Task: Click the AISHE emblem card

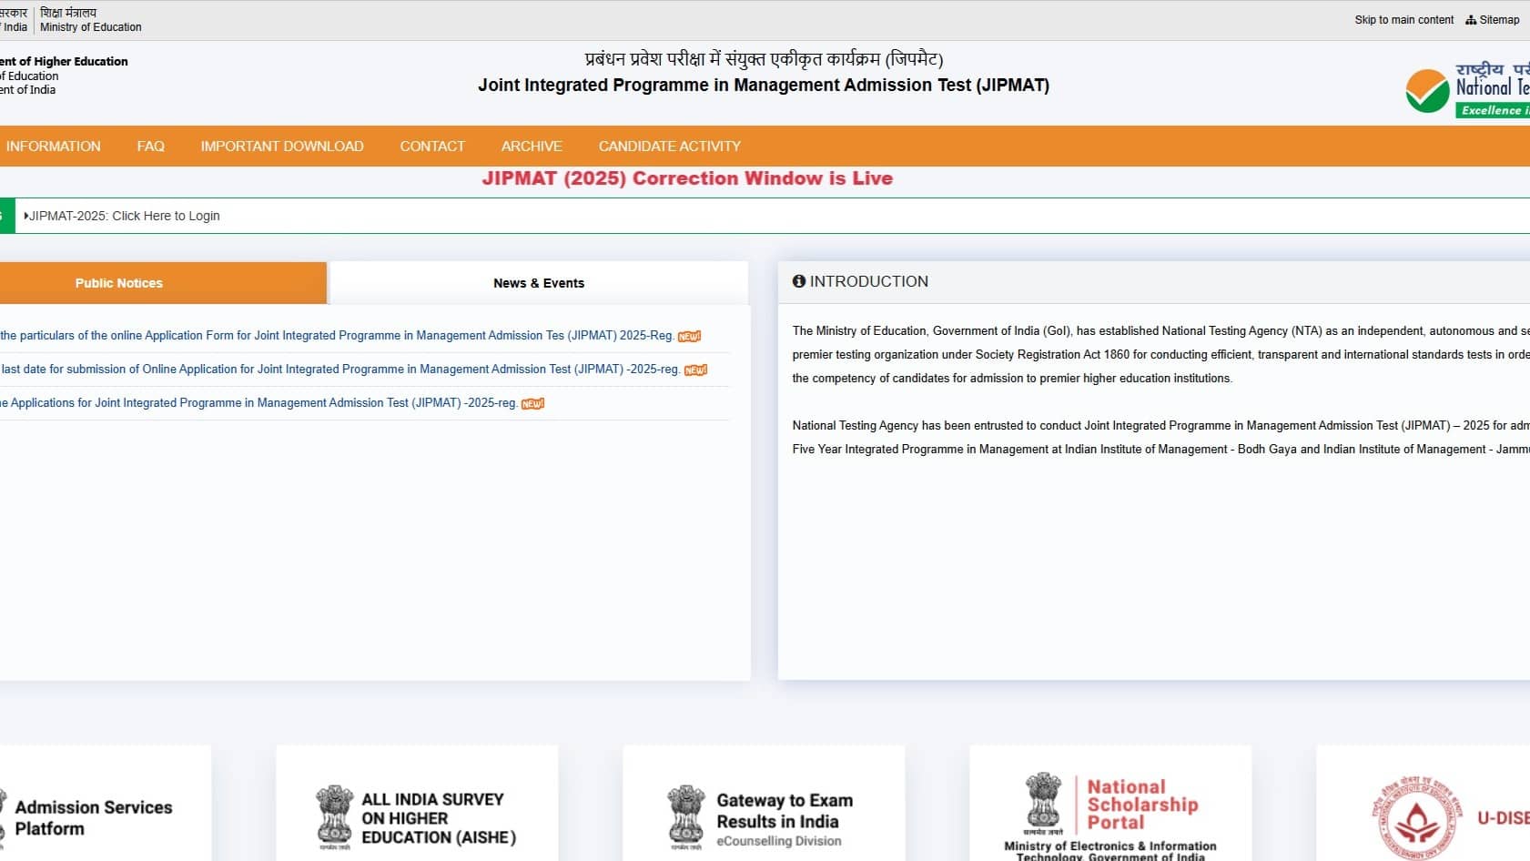Action: pos(417,817)
